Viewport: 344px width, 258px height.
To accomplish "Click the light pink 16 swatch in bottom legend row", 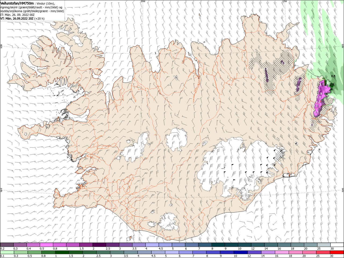I will 282,252.
